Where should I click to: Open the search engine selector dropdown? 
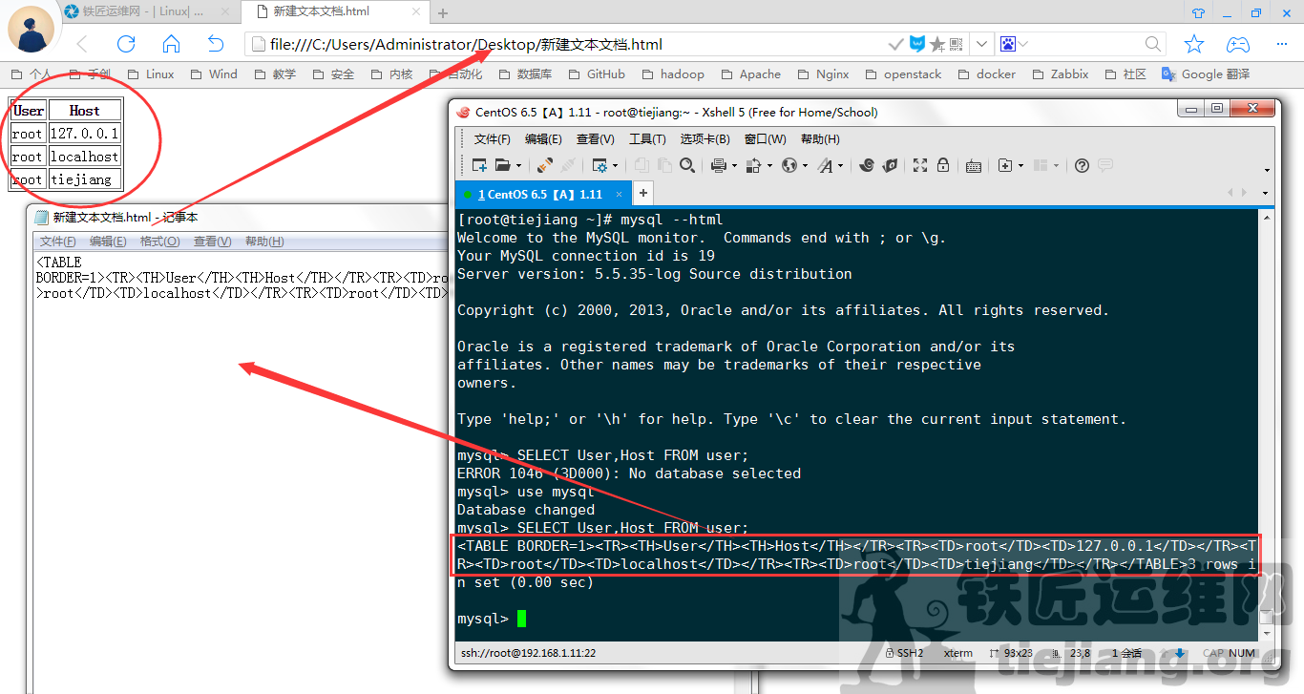point(1022,44)
